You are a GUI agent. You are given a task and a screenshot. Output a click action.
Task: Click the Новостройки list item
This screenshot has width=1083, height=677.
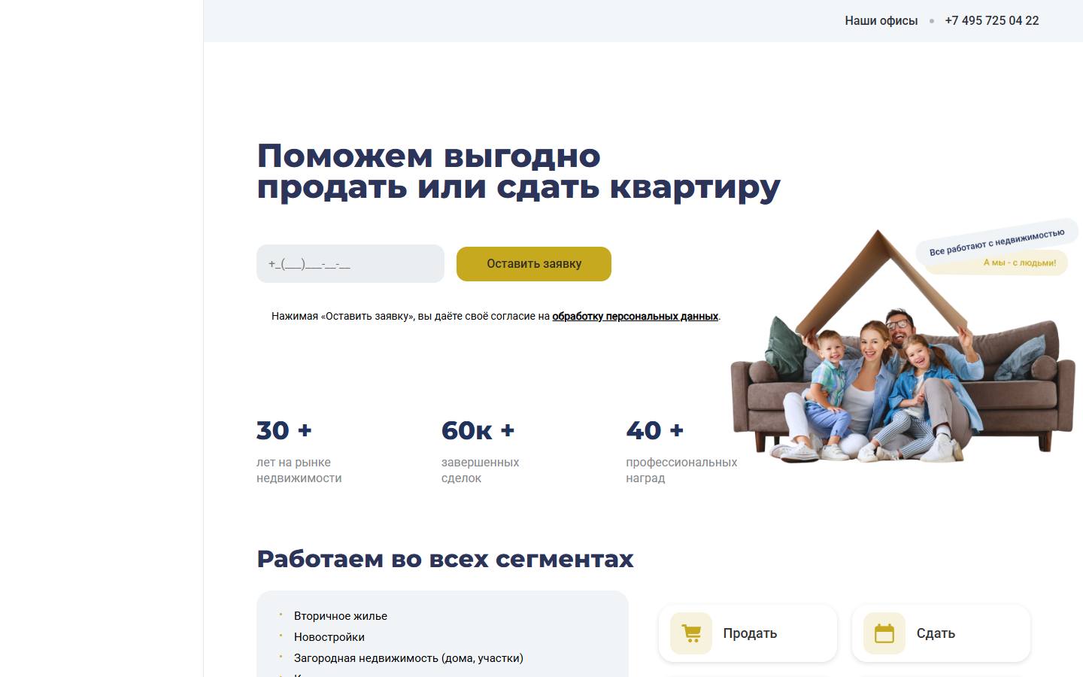(329, 637)
